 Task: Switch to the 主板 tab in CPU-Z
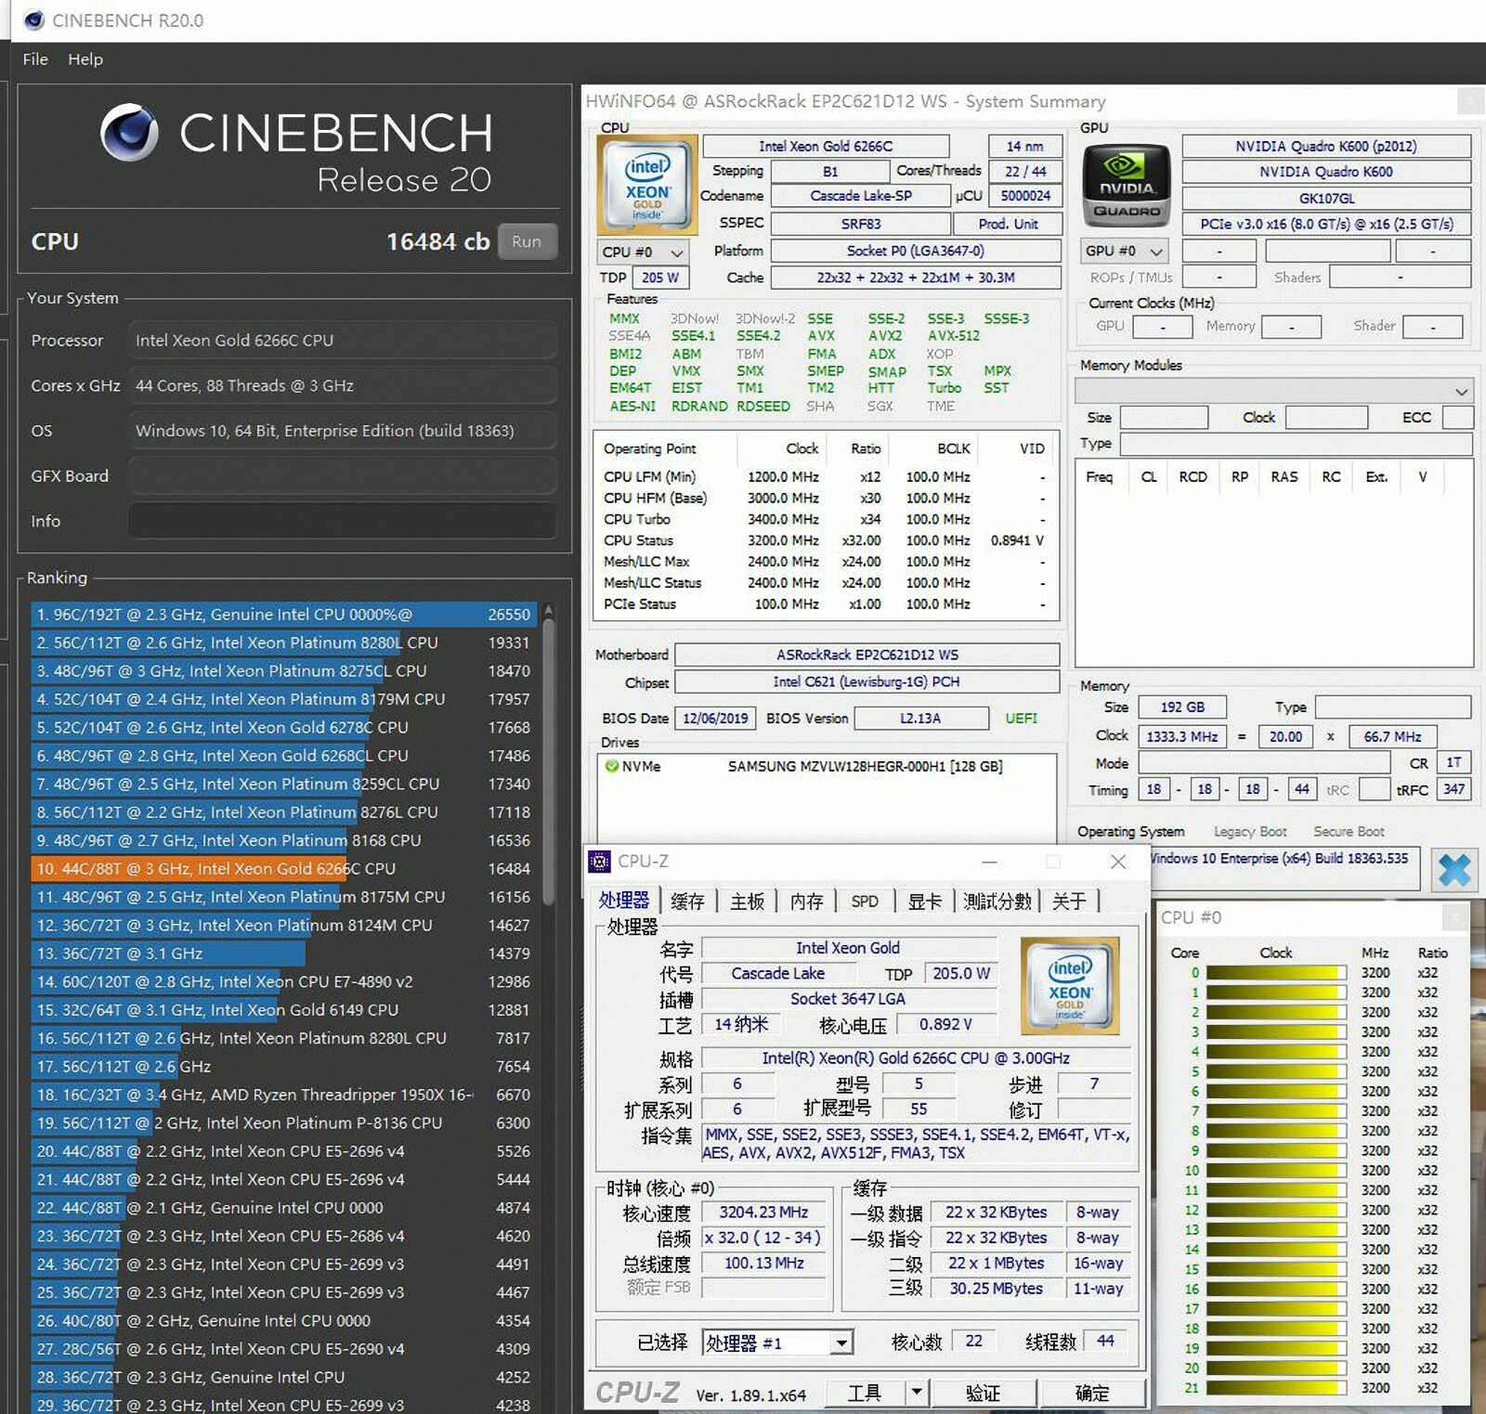coord(747,901)
